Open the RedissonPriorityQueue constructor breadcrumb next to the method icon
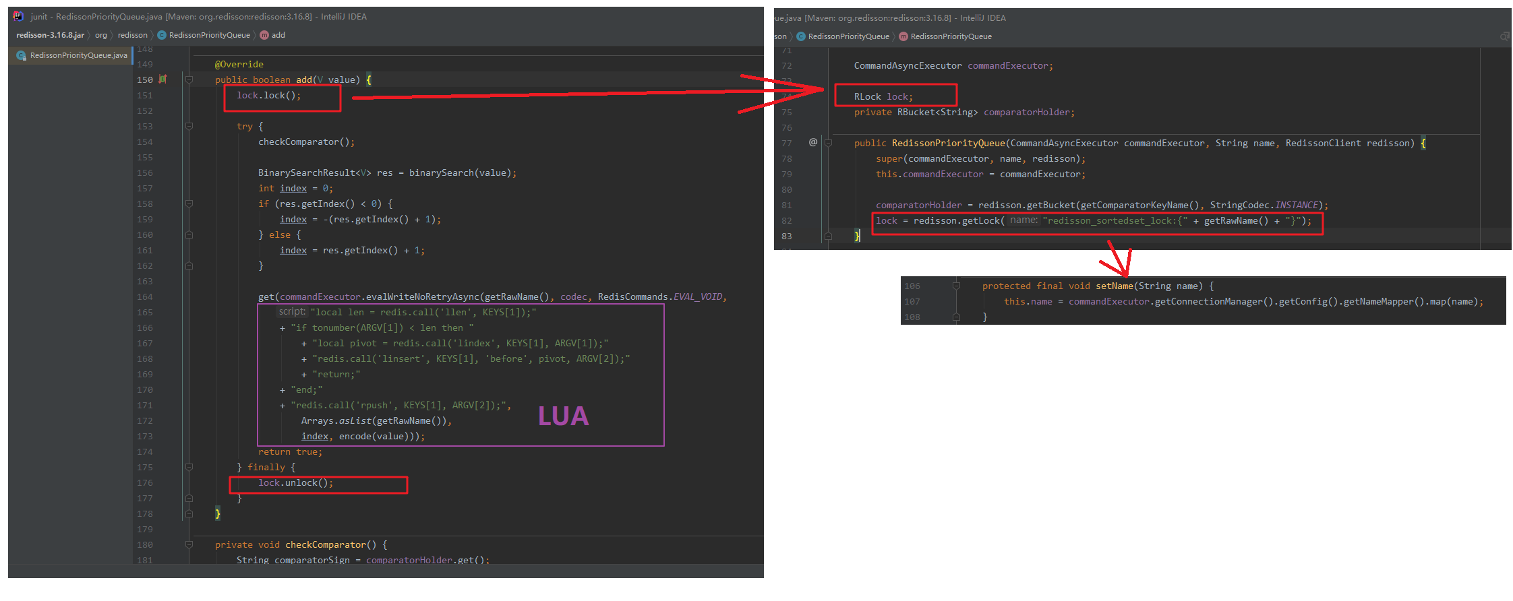This screenshot has height=601, width=1513. (951, 36)
